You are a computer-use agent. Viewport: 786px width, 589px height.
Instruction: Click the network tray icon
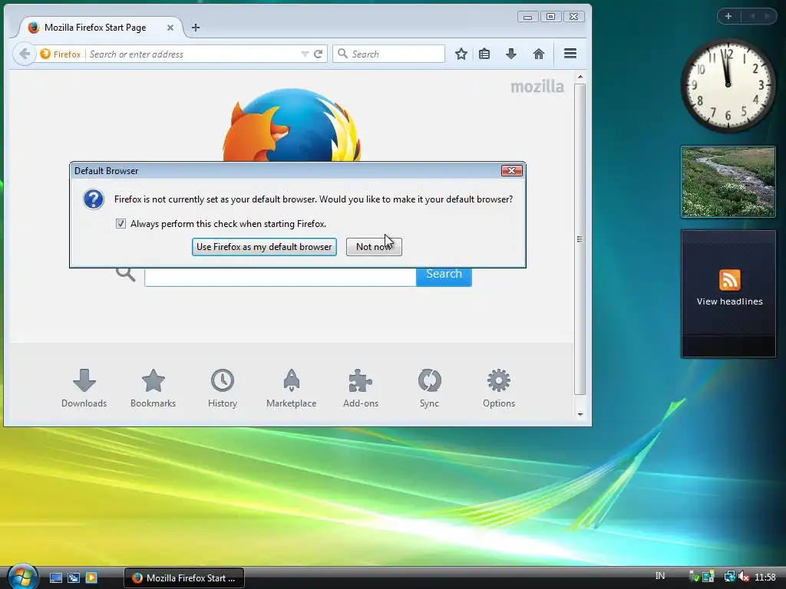(x=729, y=577)
